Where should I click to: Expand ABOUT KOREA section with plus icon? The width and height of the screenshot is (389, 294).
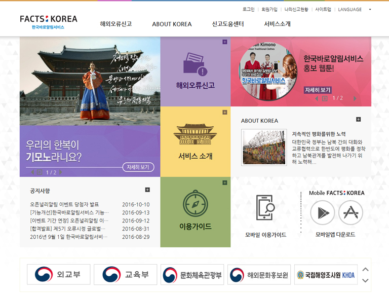point(358,120)
